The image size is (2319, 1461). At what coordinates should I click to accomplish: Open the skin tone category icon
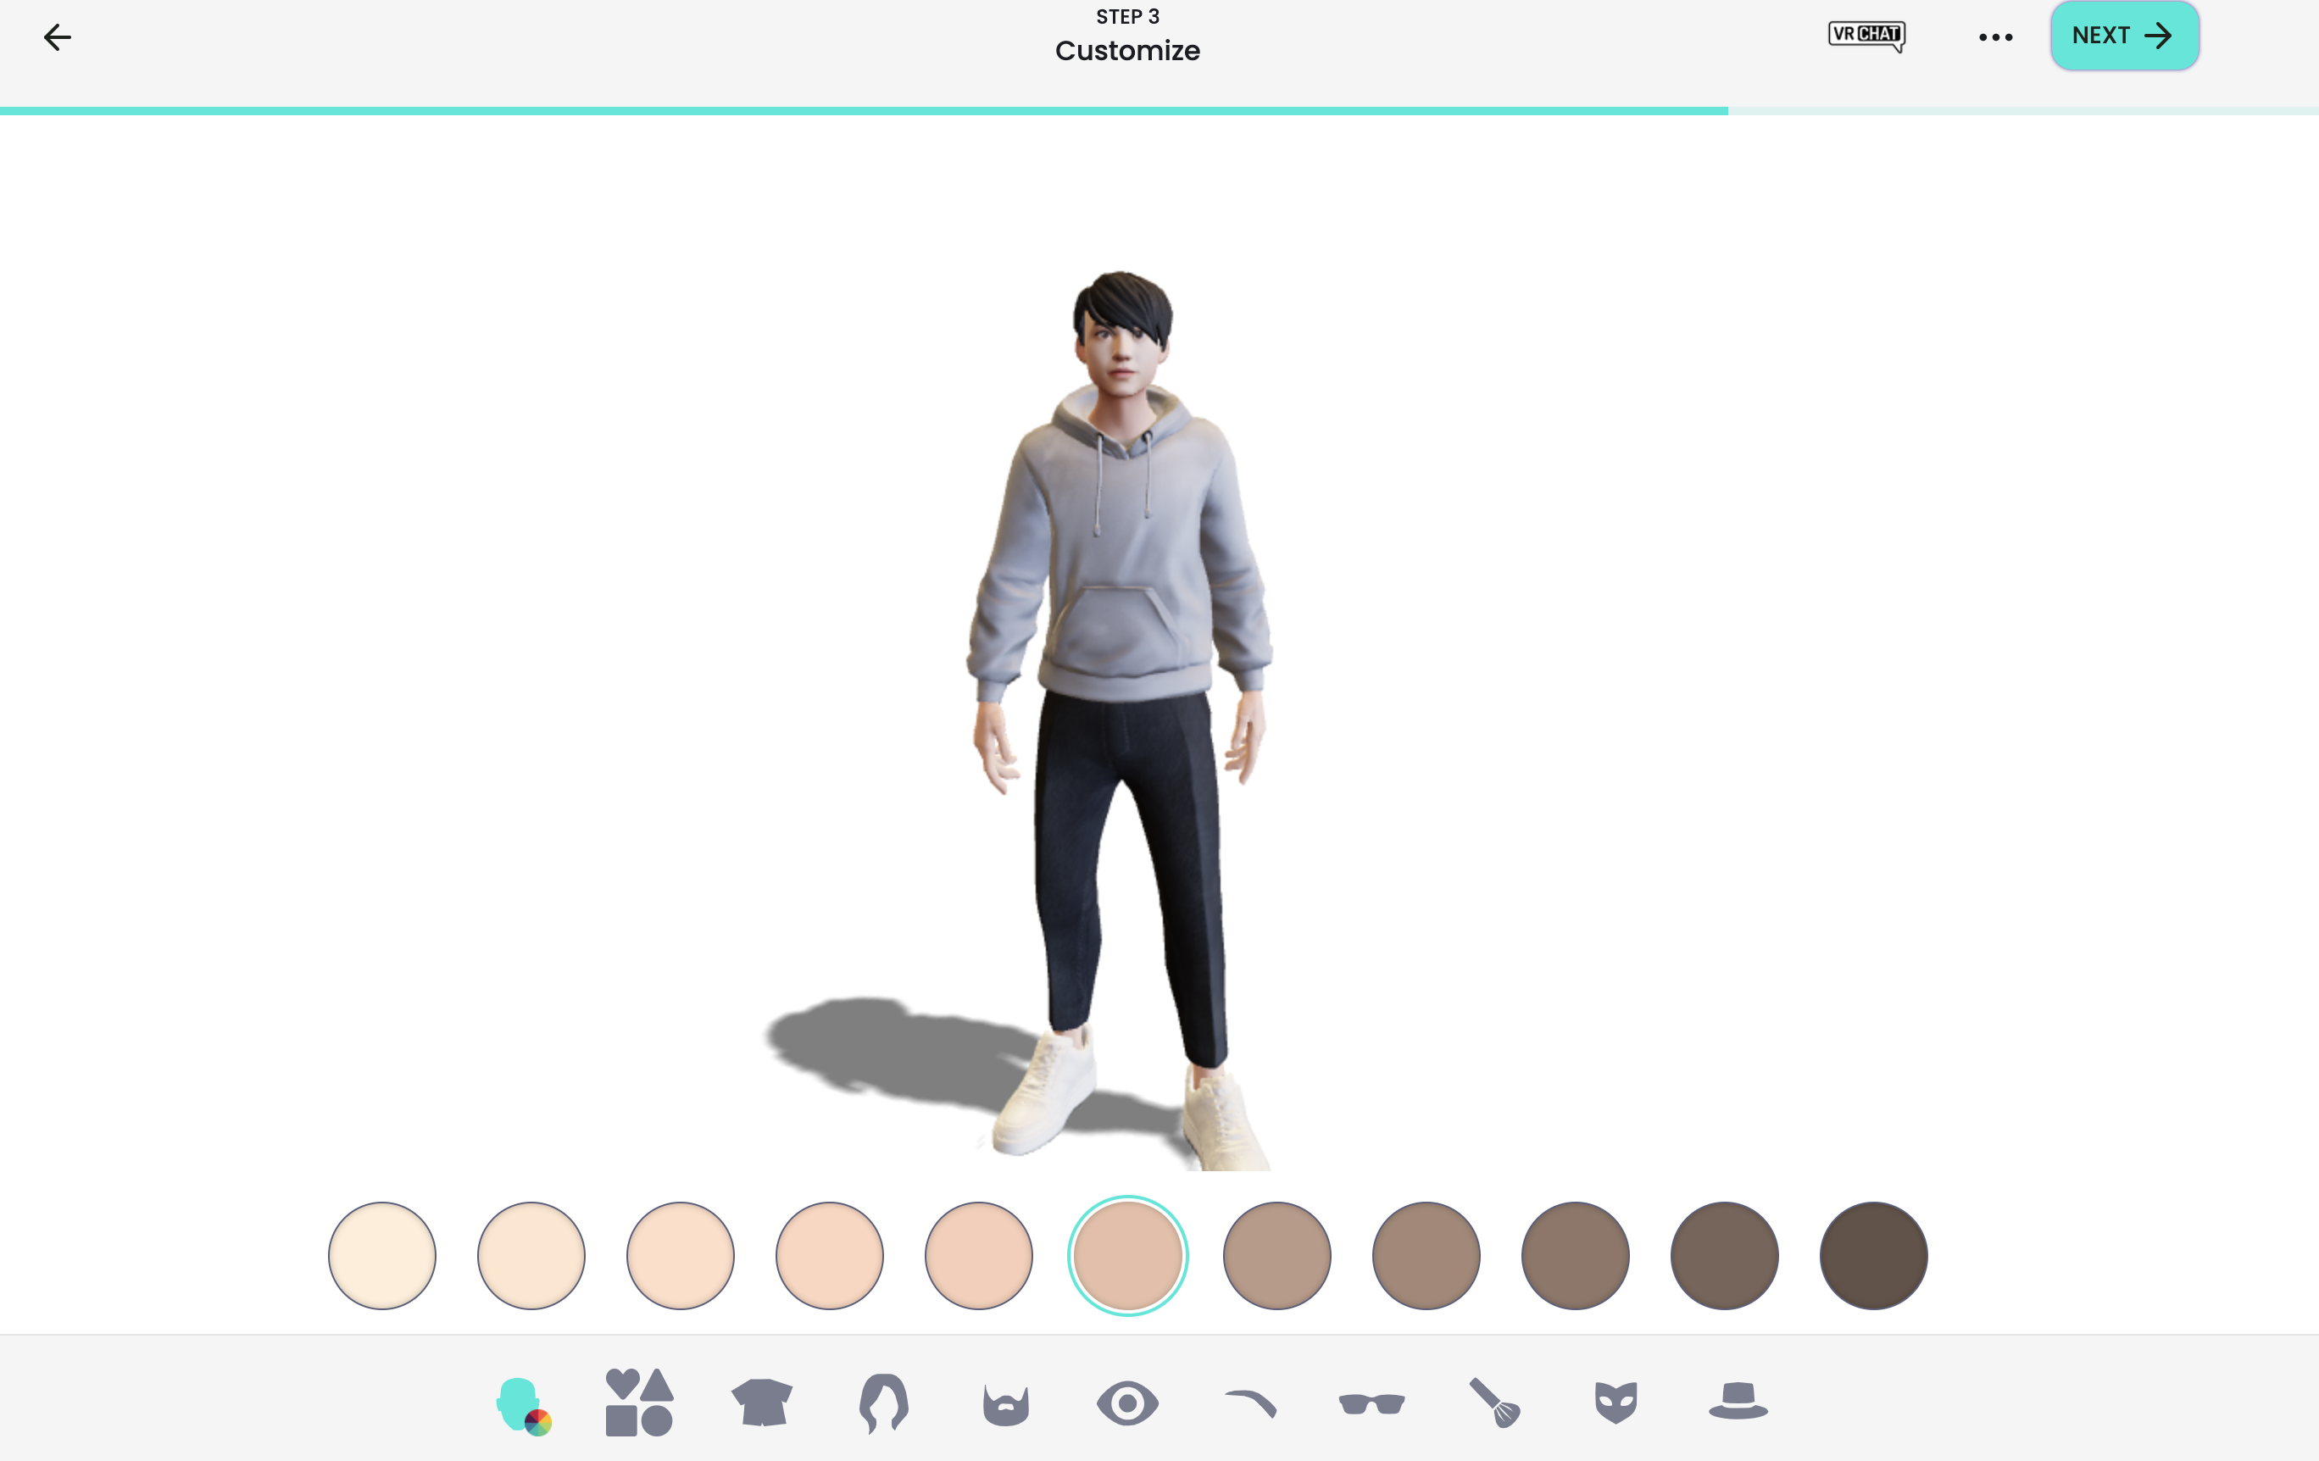tap(523, 1405)
